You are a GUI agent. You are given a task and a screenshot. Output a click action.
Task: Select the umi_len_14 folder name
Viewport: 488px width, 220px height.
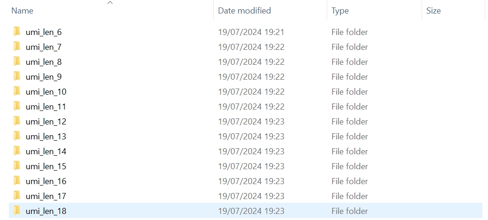[x=46, y=151]
